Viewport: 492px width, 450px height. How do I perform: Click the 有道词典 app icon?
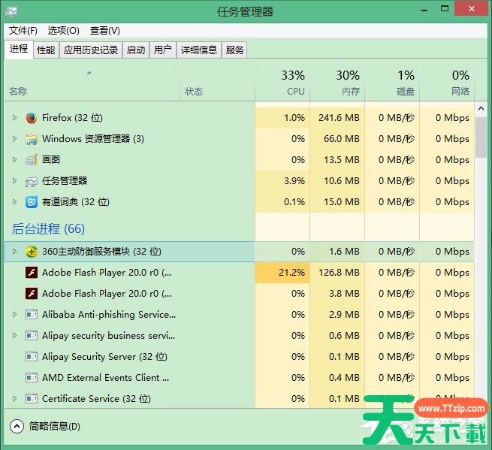(x=32, y=202)
